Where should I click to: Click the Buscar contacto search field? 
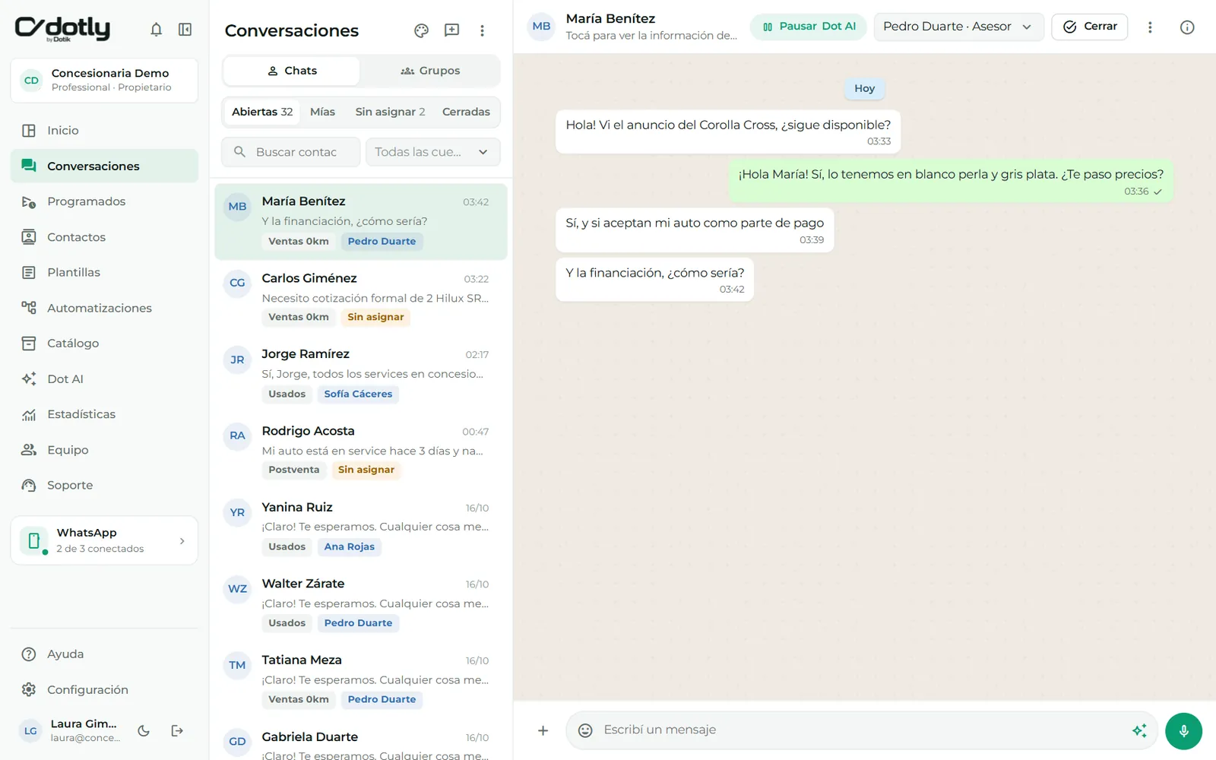pos(291,152)
